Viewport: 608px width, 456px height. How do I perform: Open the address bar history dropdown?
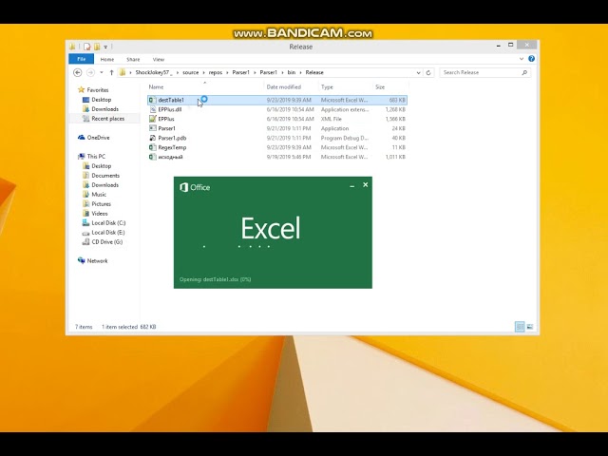tap(418, 72)
